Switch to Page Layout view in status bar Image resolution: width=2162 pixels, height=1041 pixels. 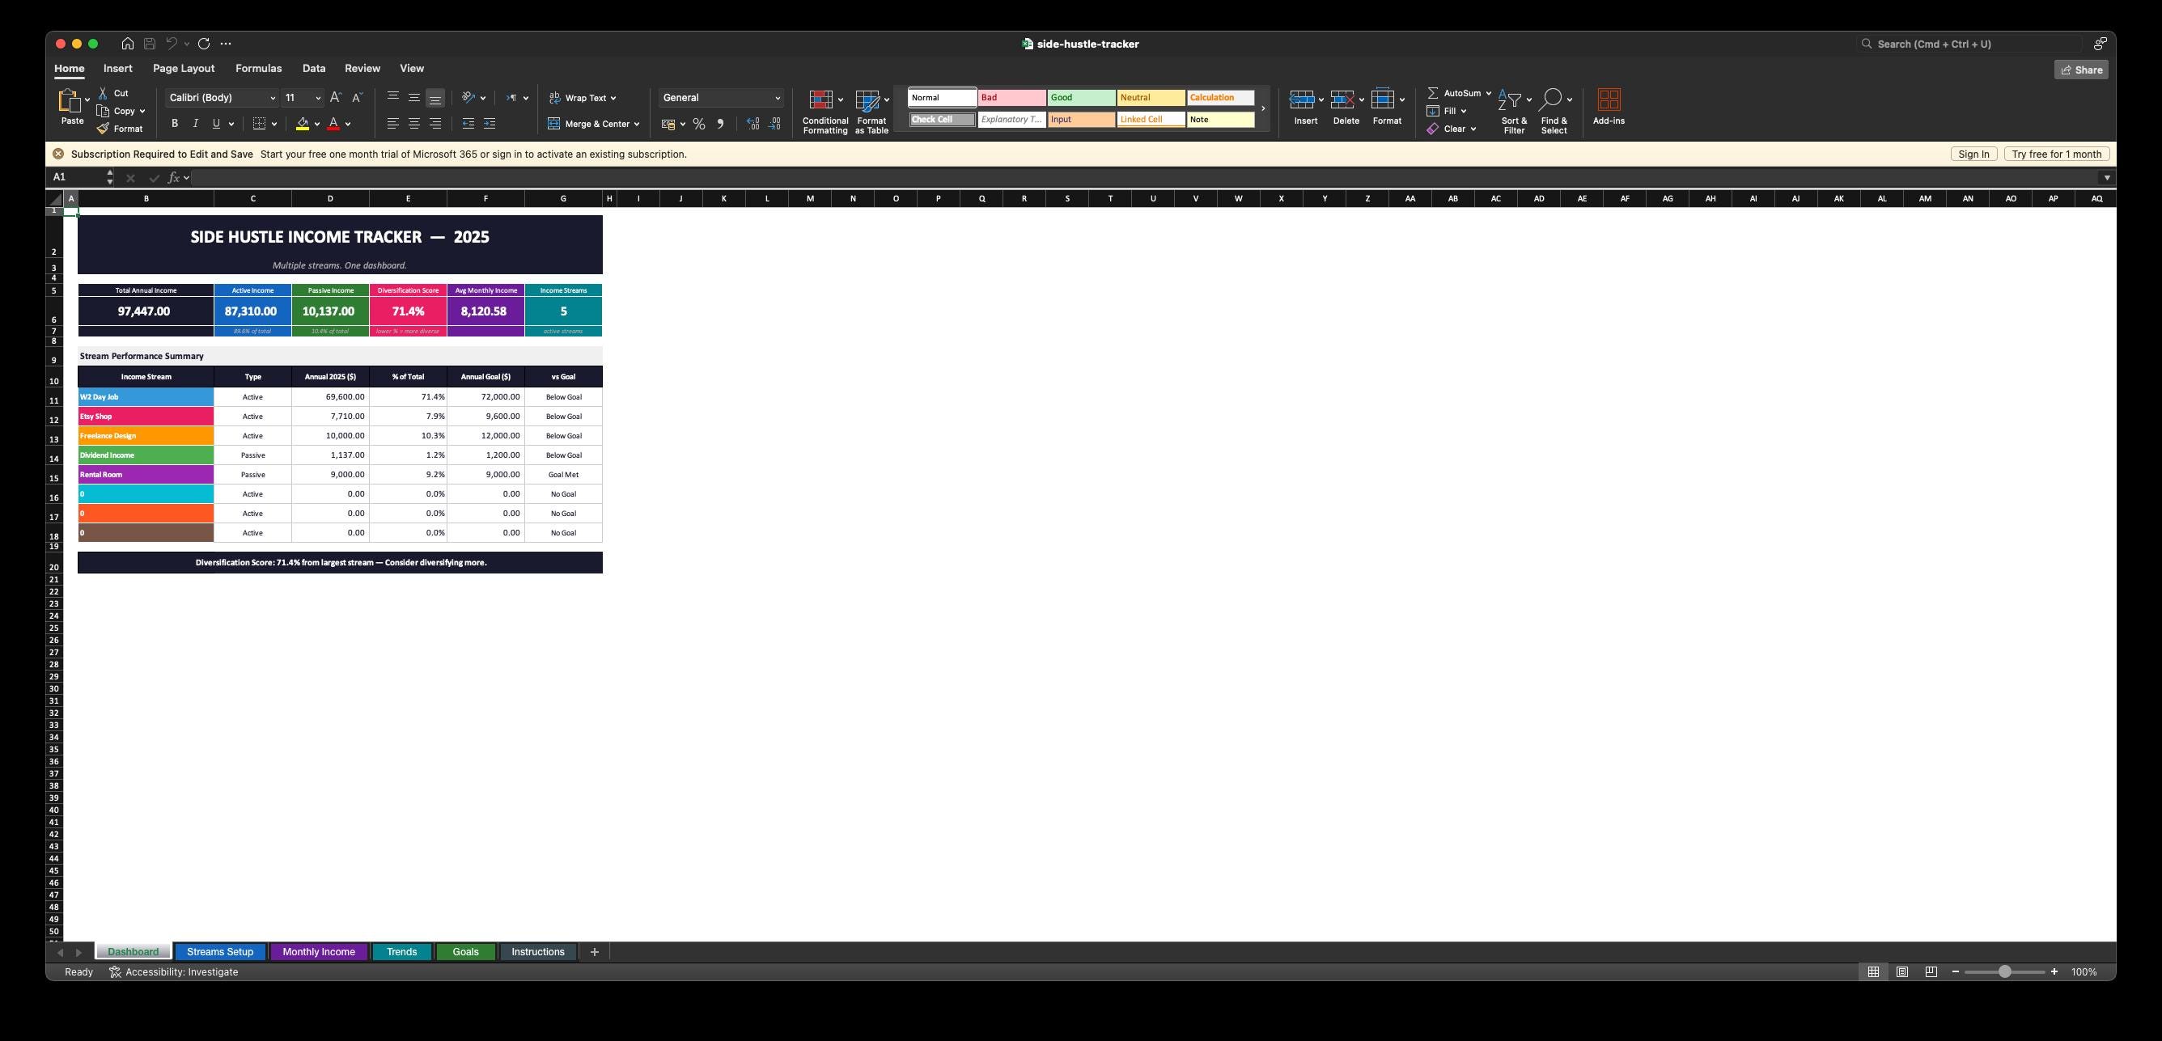(x=1901, y=971)
